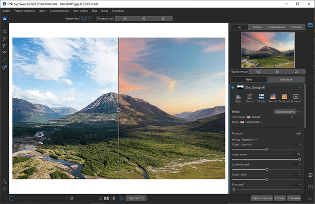Click the print icon on right edge
Viewport: 315px width, 204px height.
pos(311,175)
